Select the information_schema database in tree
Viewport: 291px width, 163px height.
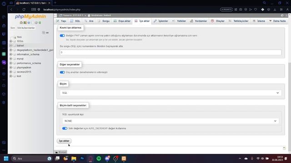click(x=28, y=54)
